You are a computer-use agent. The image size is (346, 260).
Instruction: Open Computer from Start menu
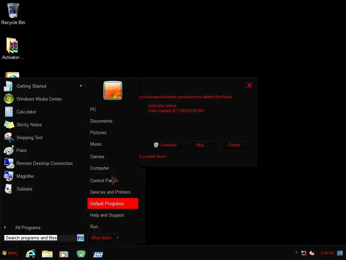pos(113,168)
